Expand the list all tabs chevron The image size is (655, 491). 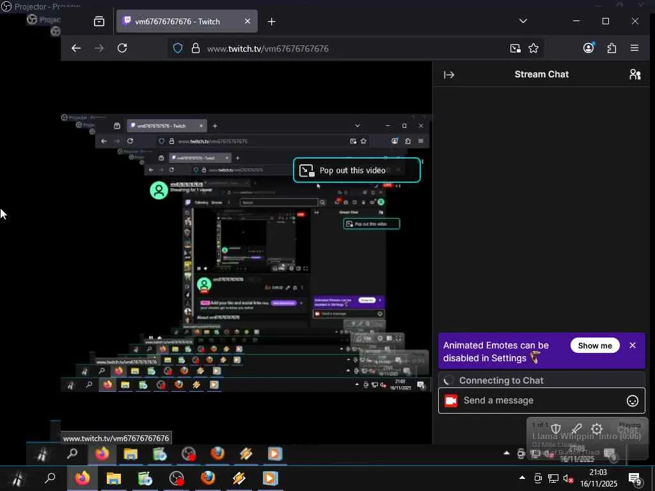tap(523, 21)
